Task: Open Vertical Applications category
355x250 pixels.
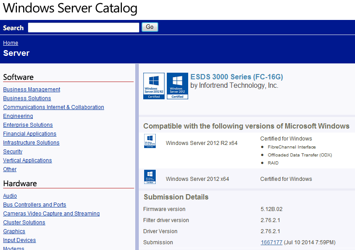Action: (28, 160)
